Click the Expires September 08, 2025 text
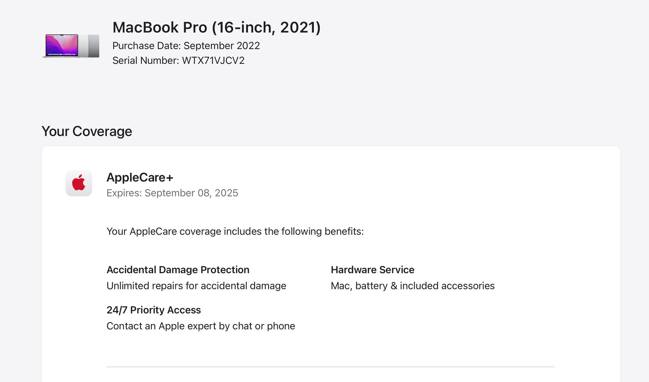The image size is (649, 382). (x=172, y=193)
